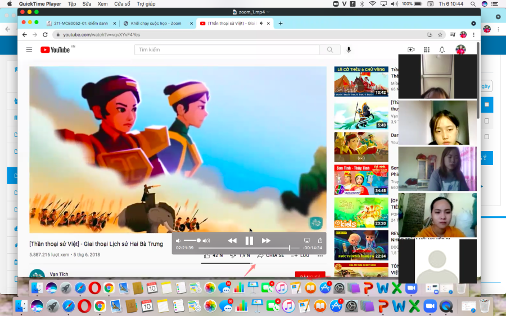
Task: Open a new tab with the plus button
Action: pyautogui.click(x=281, y=23)
